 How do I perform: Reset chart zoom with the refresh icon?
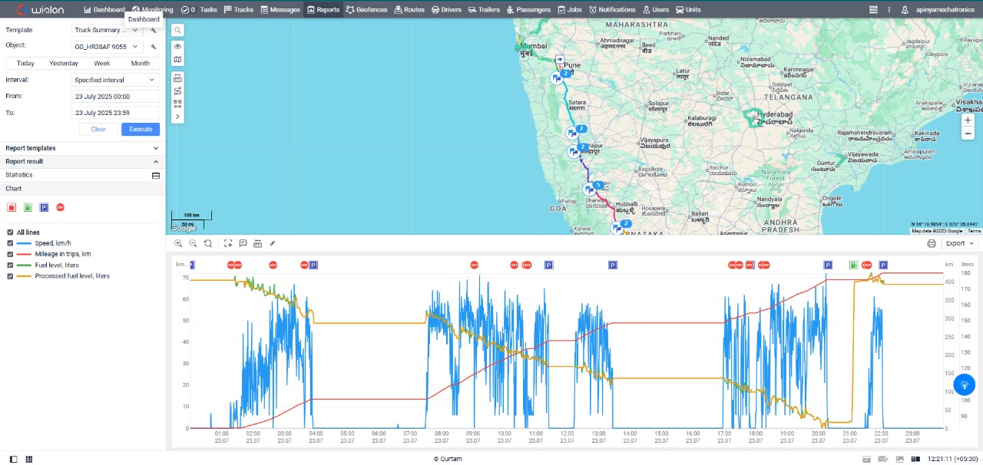click(x=208, y=243)
